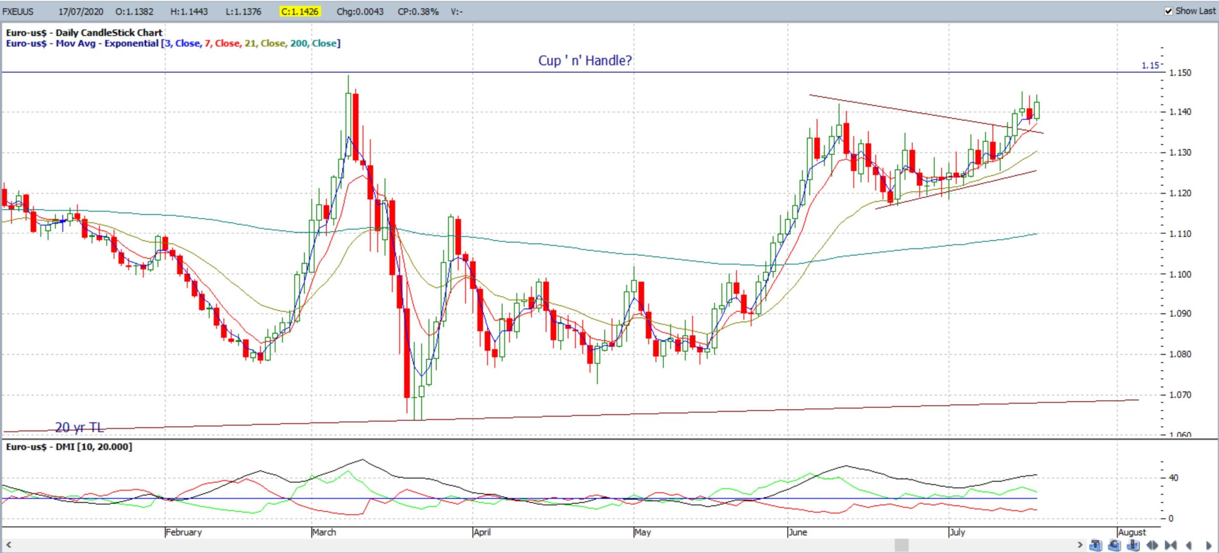Viewport: 1219px width, 553px height.
Task: Click the February date axis label
Action: click(x=184, y=532)
